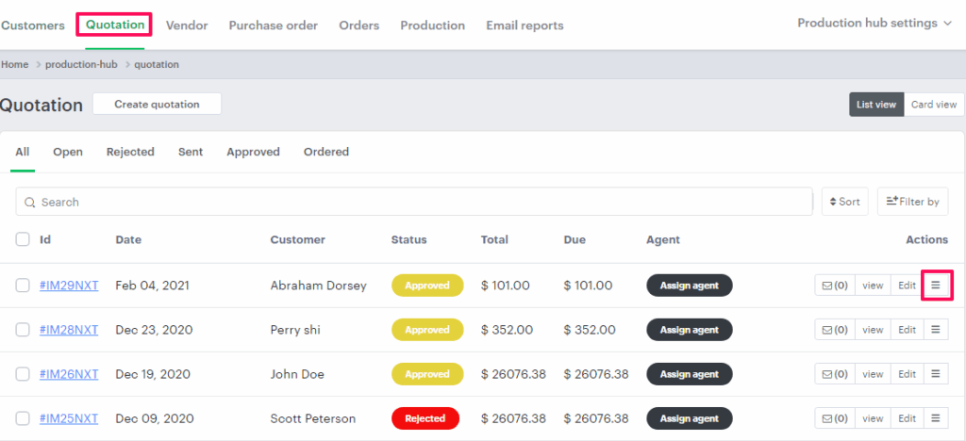
Task: Open hamburger actions menu for John Doe row
Action: click(936, 374)
